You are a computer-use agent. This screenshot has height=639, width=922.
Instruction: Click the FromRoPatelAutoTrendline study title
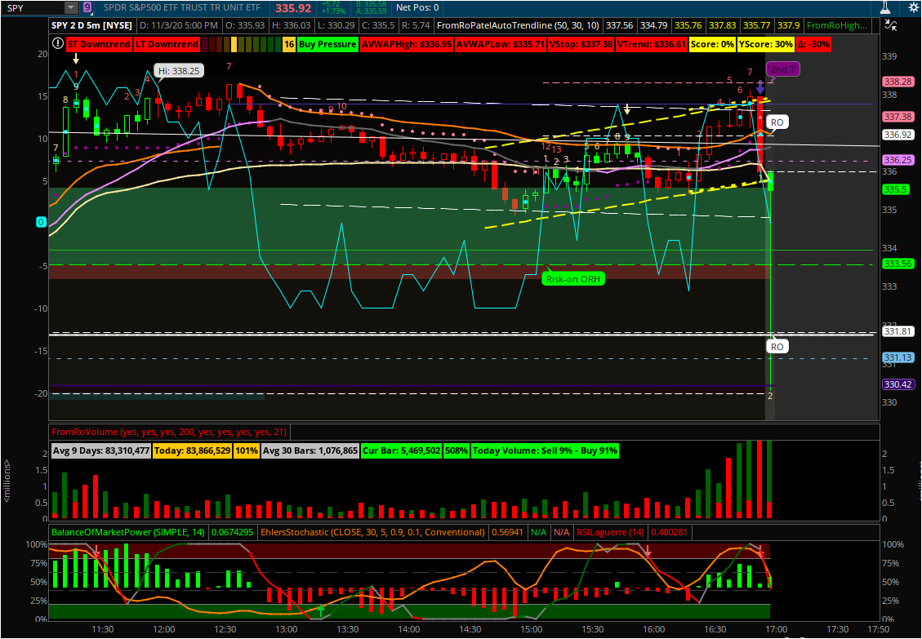(x=518, y=25)
